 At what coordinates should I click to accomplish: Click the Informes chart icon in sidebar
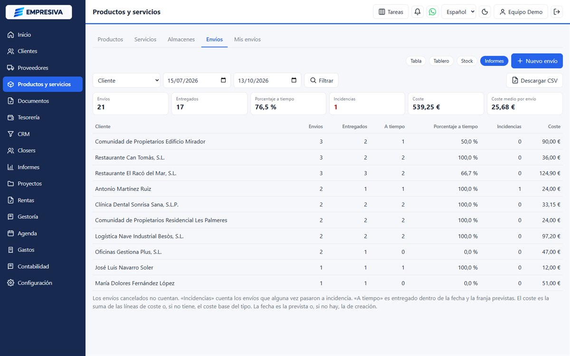pyautogui.click(x=11, y=167)
